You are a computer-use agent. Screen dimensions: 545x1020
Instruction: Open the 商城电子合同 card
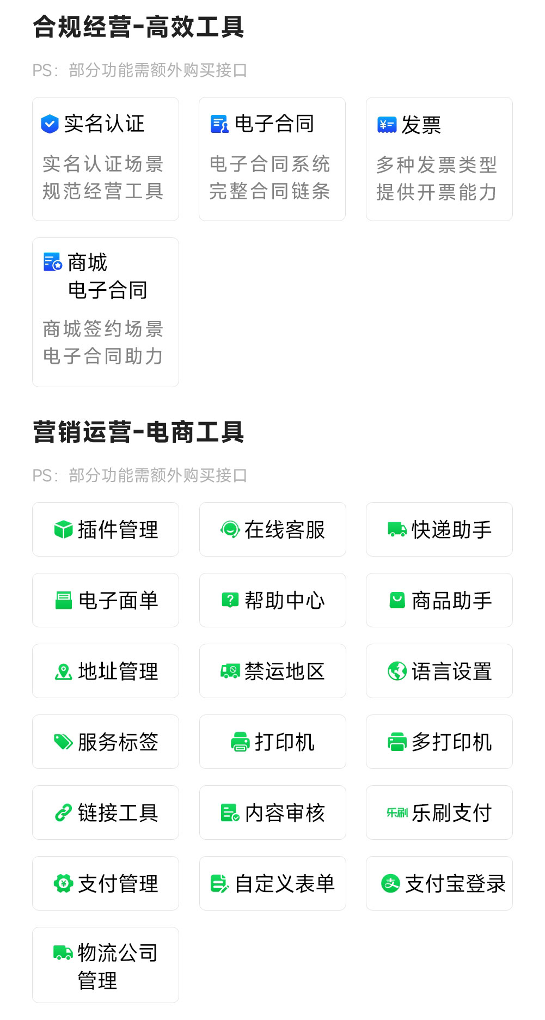106,312
